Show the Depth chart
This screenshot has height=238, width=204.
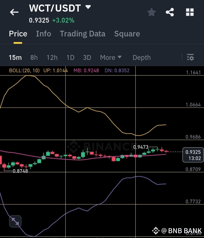coord(142,58)
